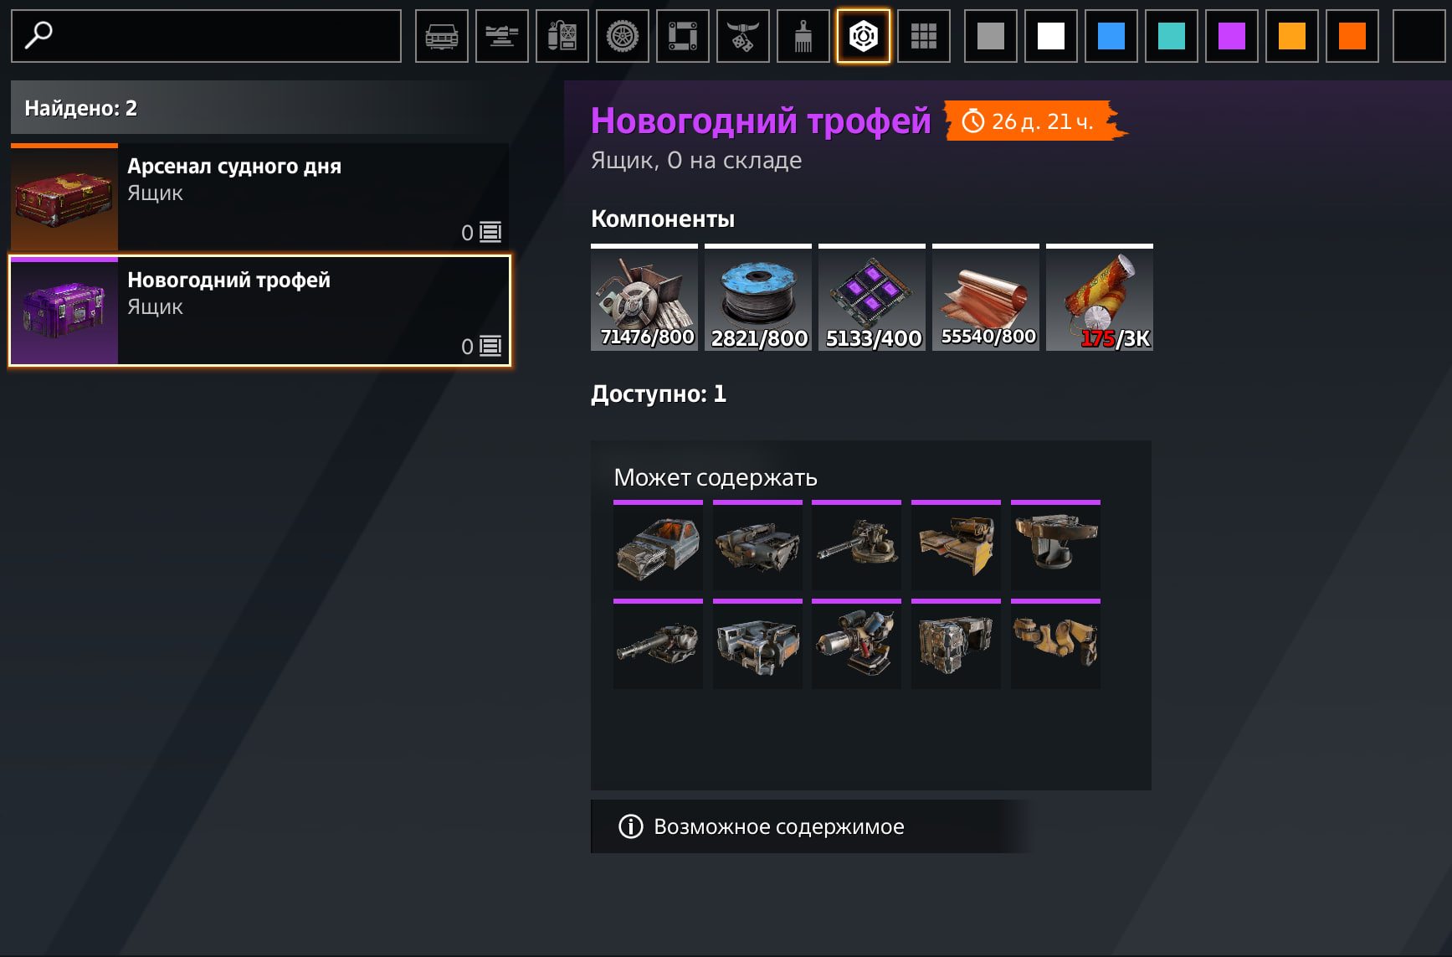Open the first vehicle cabin reward thumbnail

(658, 546)
